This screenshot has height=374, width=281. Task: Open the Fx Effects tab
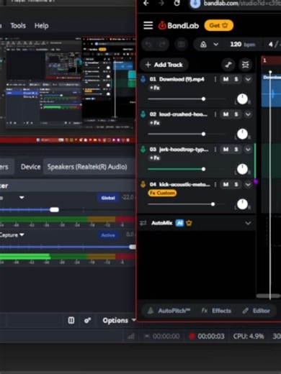coord(216,311)
